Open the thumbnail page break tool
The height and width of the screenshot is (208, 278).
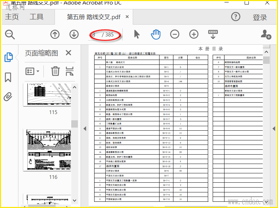pyautogui.click(x=69, y=71)
